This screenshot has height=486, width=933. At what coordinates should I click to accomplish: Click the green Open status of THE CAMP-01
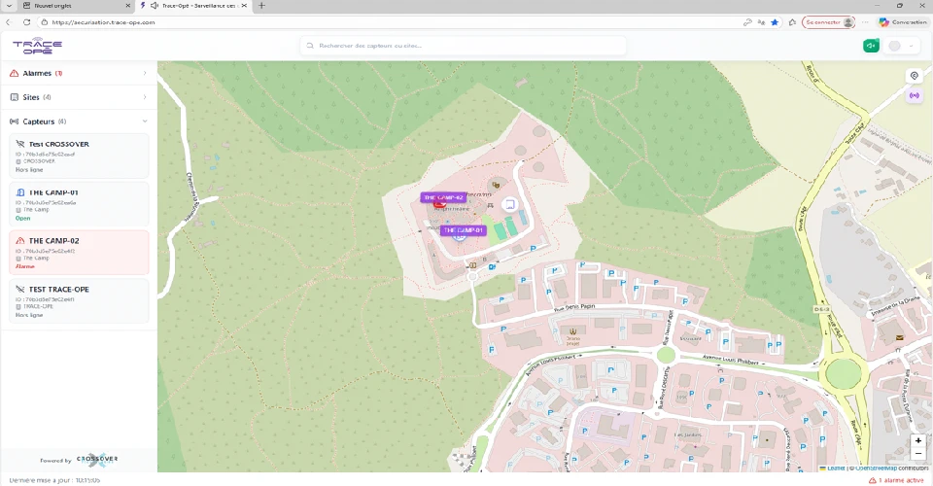coord(22,219)
